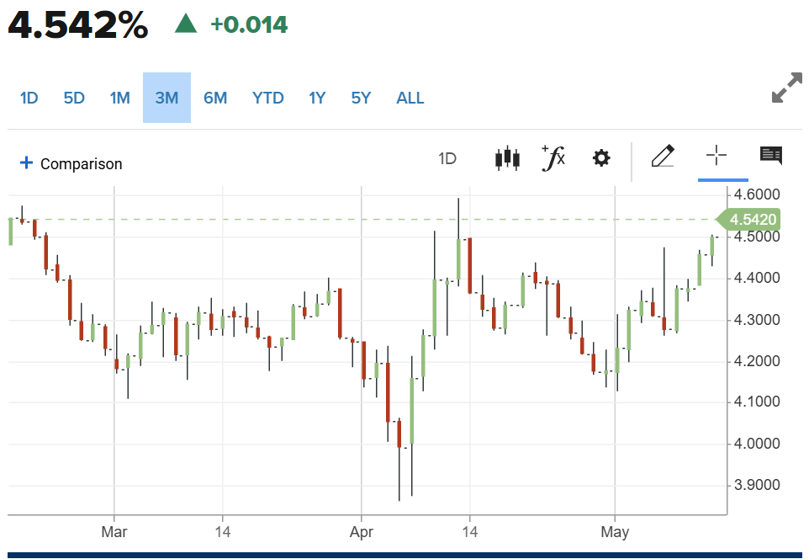Image resolution: width=809 pixels, height=559 pixels.
Task: Click the 3.9000 y-axis label
Action: pos(756,485)
